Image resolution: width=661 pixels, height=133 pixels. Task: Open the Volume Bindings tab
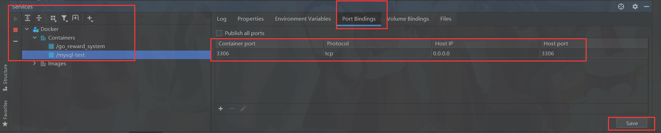[408, 19]
